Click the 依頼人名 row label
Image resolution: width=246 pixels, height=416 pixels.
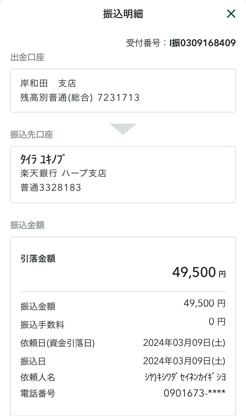[x=38, y=377]
